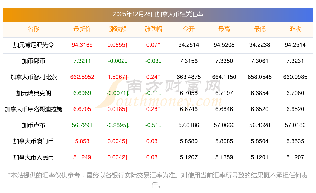
Task: Click latest price 6.6705
Action: [82, 109]
